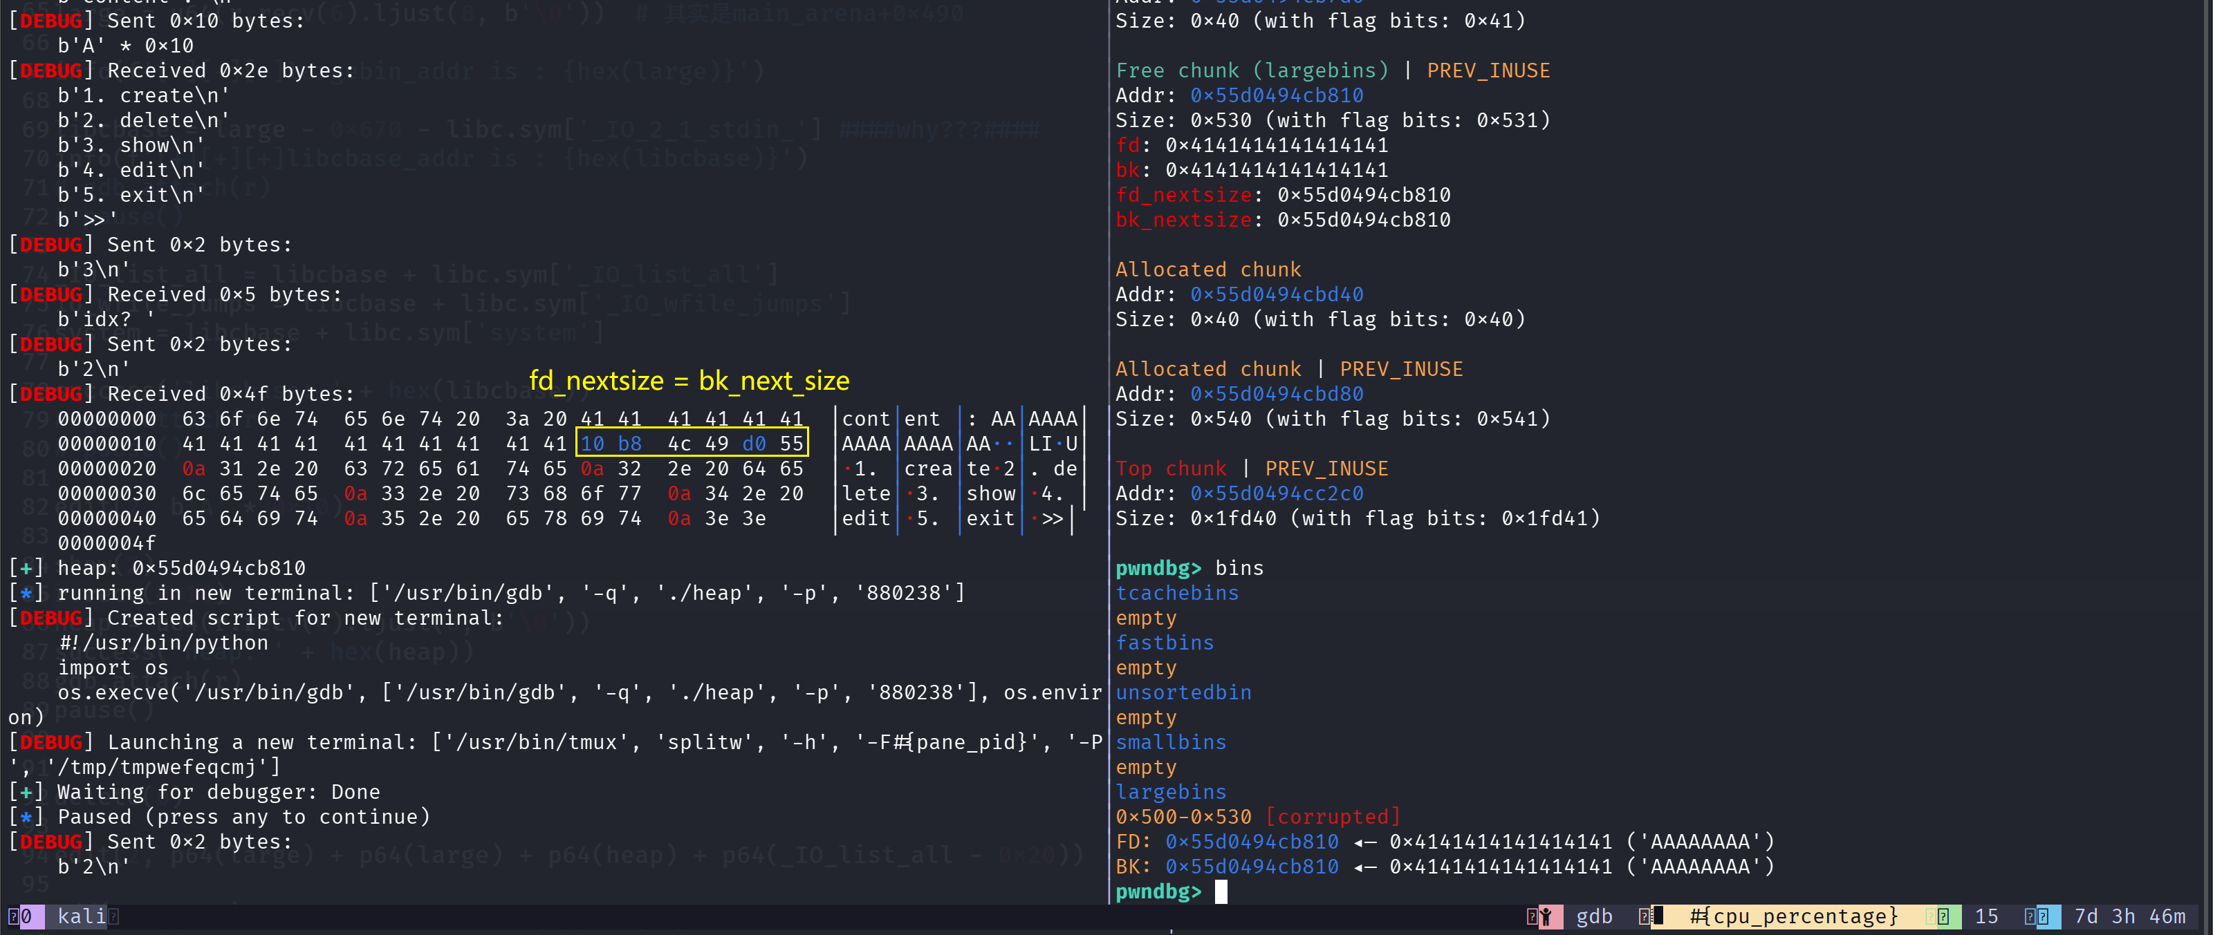The image size is (2213, 935).
Task: Click Top chunk Addr 0x55d0494cc2c0
Action: click(1277, 493)
